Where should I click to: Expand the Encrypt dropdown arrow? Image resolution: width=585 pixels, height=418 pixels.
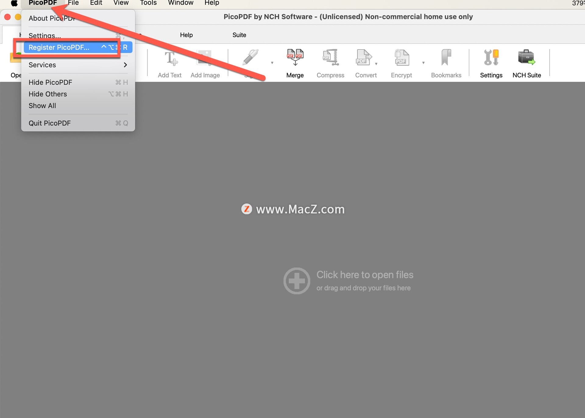(423, 63)
